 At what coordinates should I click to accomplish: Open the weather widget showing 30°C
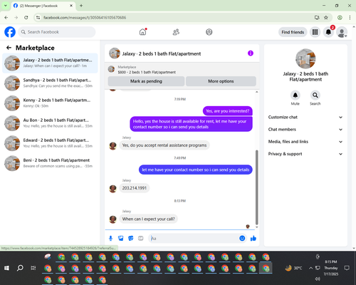[294, 268]
